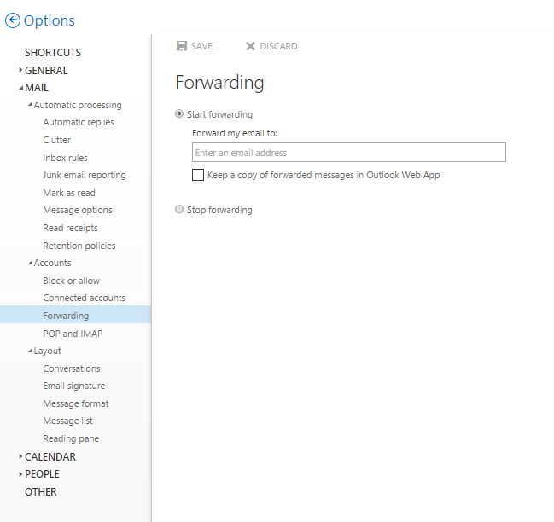
Task: Open Automatic replies settings
Action: (79, 122)
